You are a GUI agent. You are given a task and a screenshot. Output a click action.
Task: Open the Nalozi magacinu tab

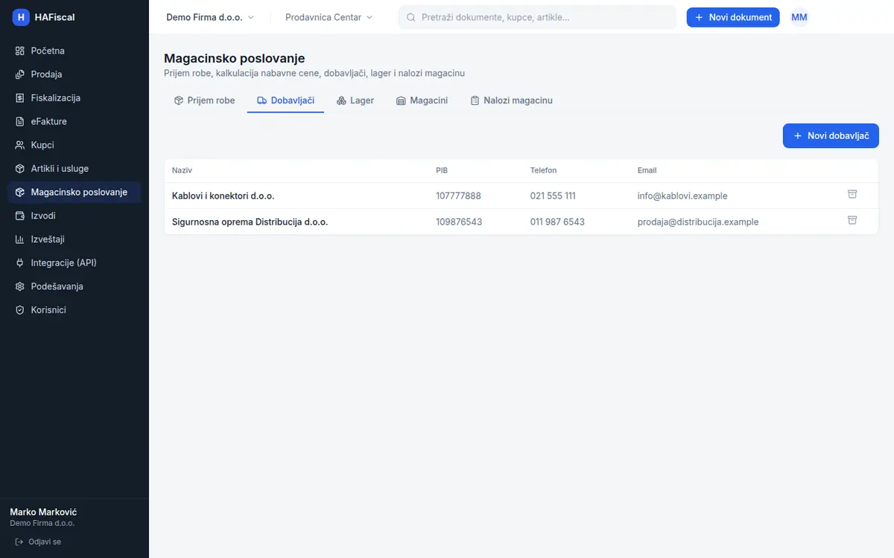pyautogui.click(x=511, y=100)
